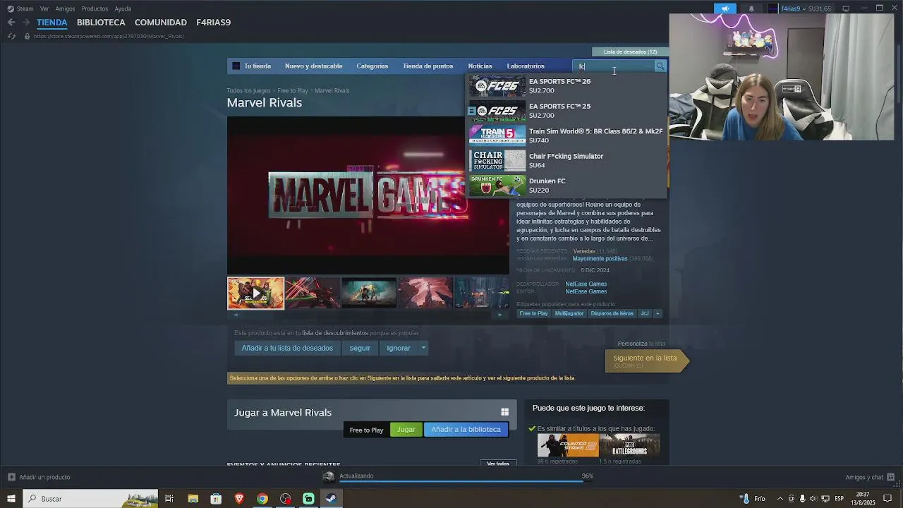
Task: Open the Ver menu
Action: point(44,8)
